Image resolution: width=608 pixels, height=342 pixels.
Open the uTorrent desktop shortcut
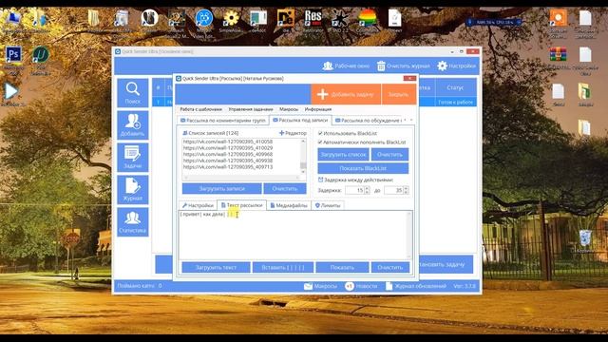(41, 55)
